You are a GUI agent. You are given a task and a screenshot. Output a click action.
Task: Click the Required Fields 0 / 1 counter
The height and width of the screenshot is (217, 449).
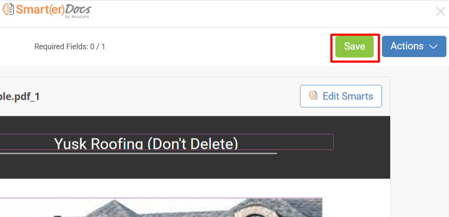pos(70,46)
